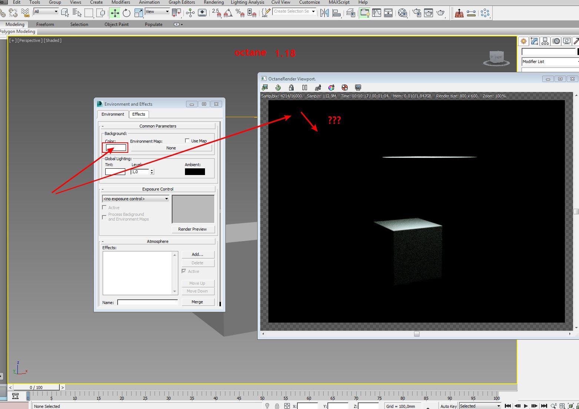This screenshot has width=579, height=409.
Task: Toggle the exposure control Active checkbox
Action: pos(104,207)
